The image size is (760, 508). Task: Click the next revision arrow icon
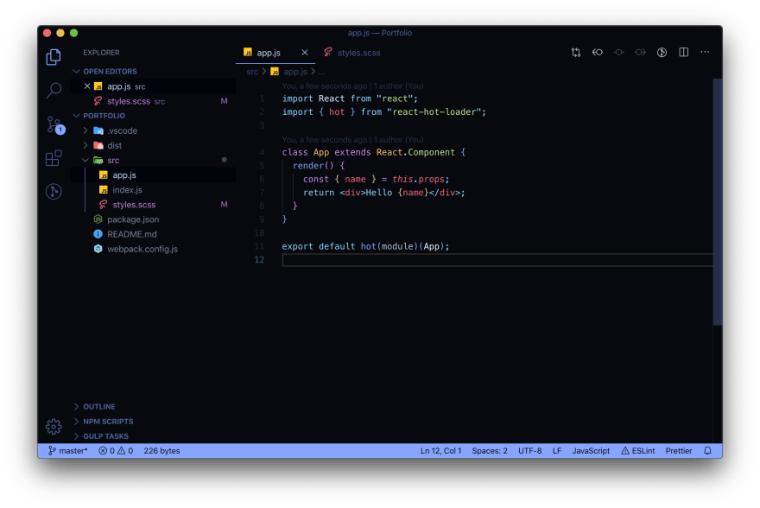point(640,53)
